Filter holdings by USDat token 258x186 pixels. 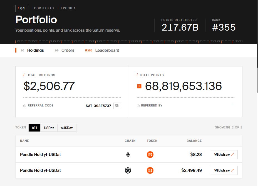click(49, 128)
